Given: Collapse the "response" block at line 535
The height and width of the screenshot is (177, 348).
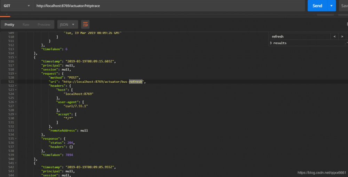Looking at the screenshot, I should [x=16, y=138].
